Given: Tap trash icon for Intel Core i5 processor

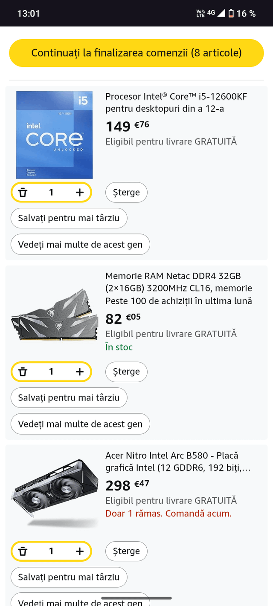Looking at the screenshot, I should click(x=23, y=193).
